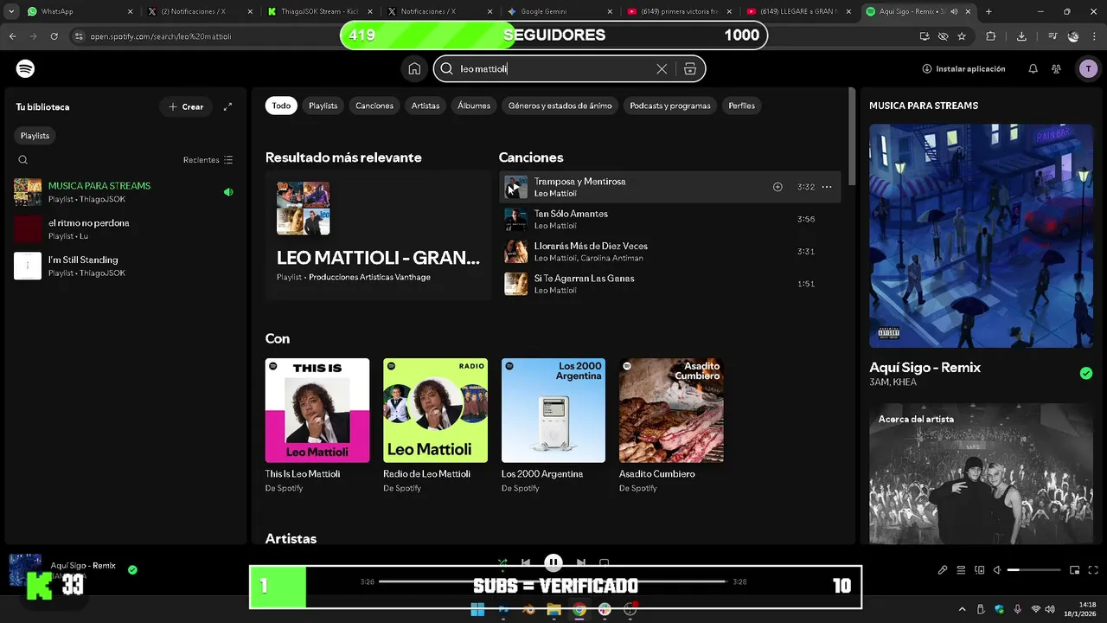Mute the Spotify volume

click(x=997, y=570)
